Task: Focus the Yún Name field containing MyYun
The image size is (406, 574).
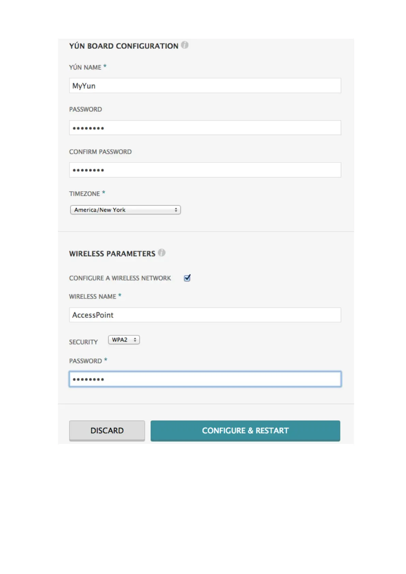Action: click(205, 86)
